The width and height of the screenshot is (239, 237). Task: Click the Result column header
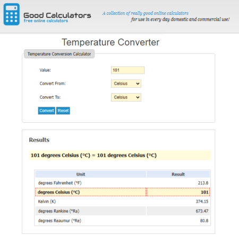[178, 174]
